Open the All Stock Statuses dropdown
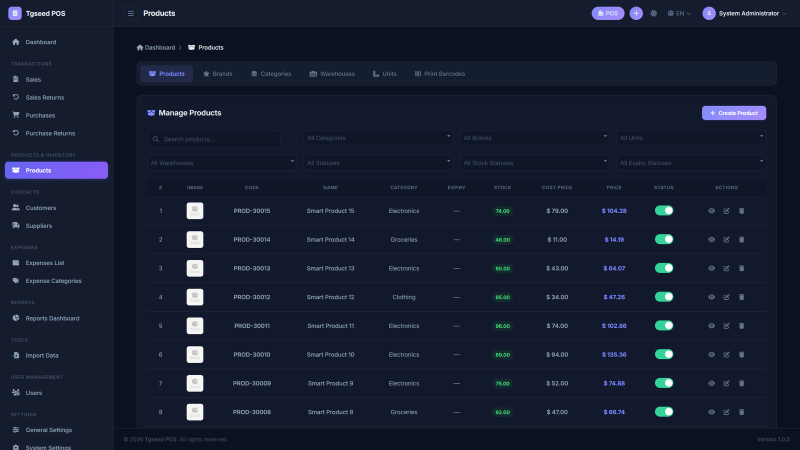The height and width of the screenshot is (450, 800). pyautogui.click(x=534, y=163)
